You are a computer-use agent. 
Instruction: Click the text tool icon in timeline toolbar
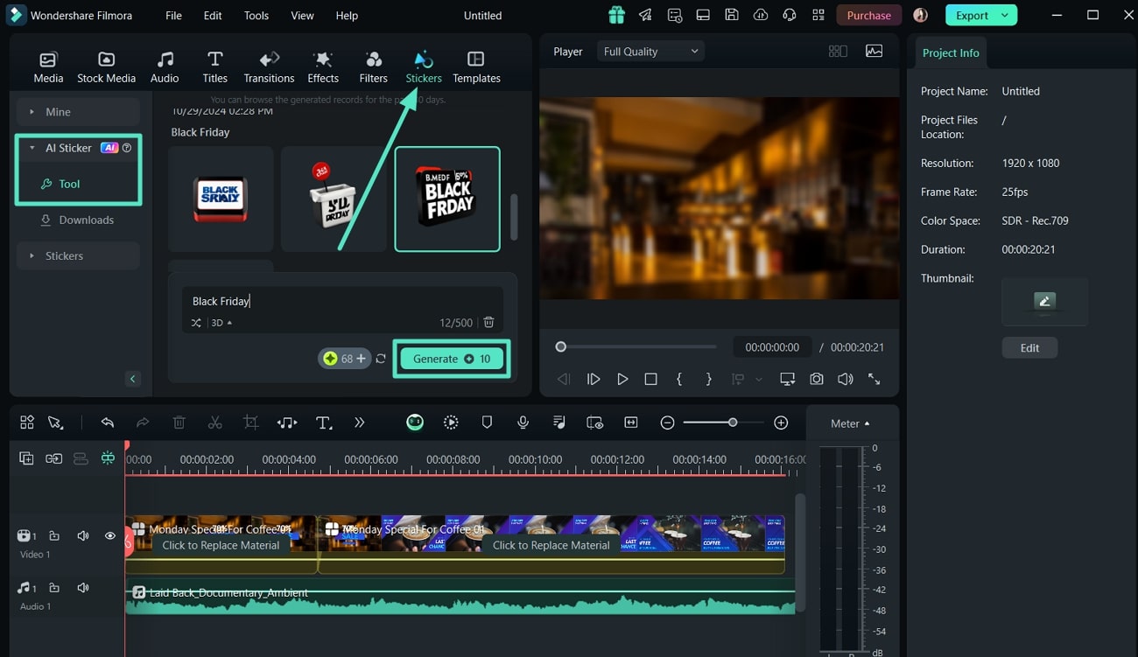pos(324,423)
